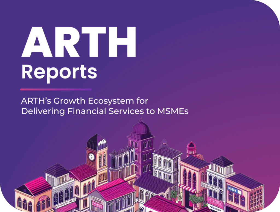This screenshot has width=280, height=212.
Task: Click the pink-roofed house at far left
Action: tap(33, 194)
